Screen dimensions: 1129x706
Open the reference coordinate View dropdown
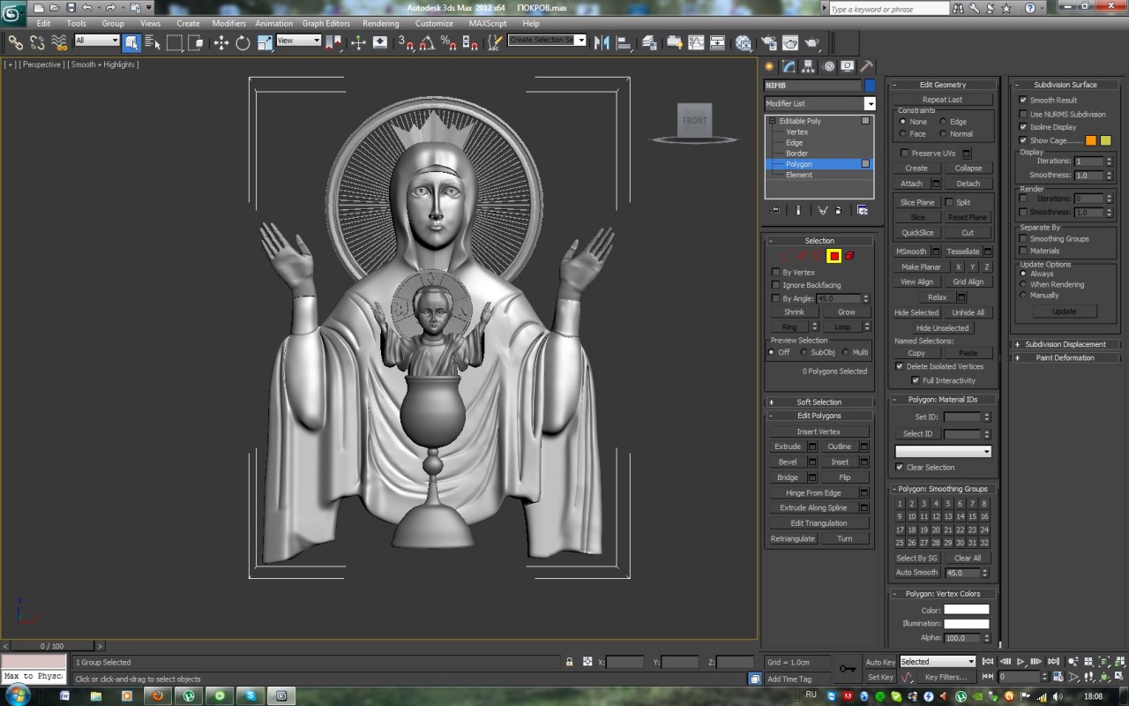[x=298, y=41]
